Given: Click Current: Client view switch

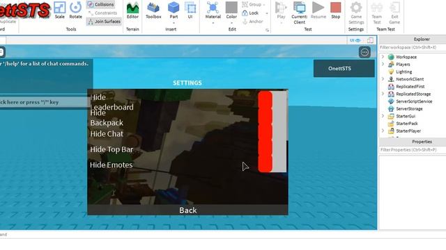Looking at the screenshot, I should [299, 12].
